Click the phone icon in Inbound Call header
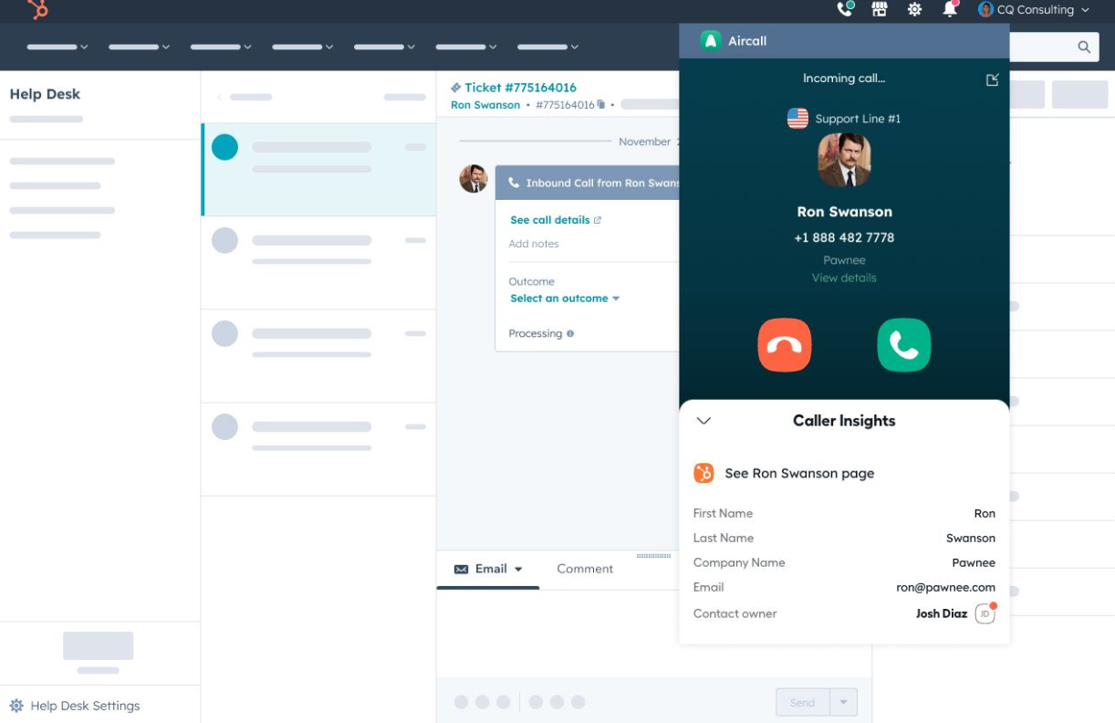 coord(514,183)
